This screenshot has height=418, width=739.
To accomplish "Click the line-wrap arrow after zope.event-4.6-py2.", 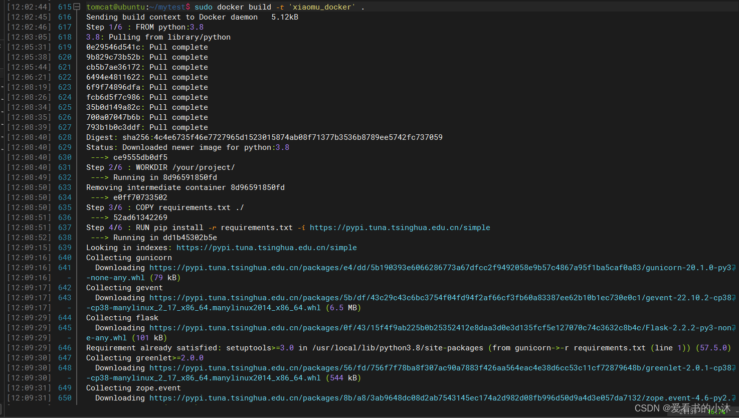I will (x=734, y=398).
